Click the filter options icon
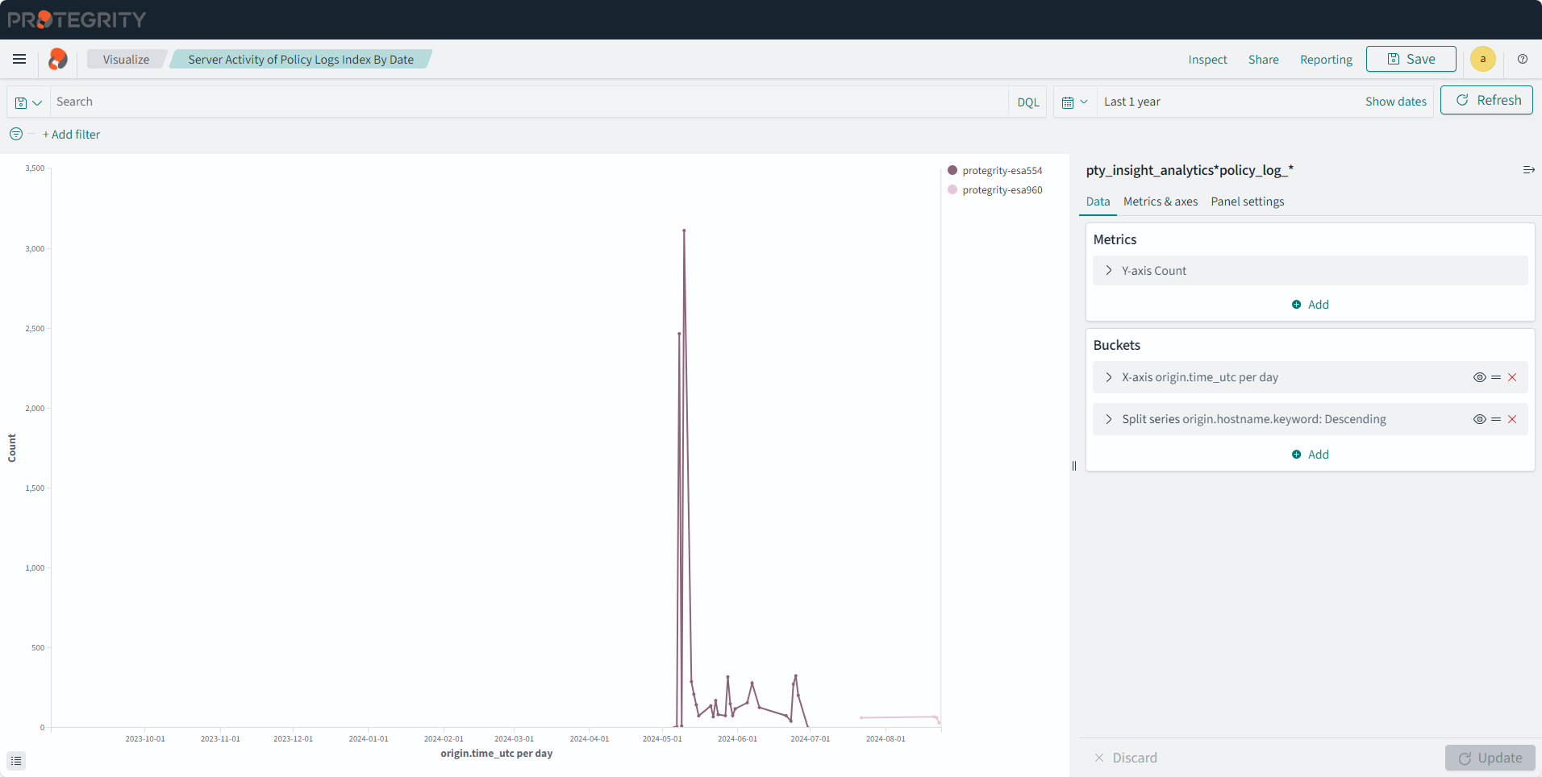The image size is (1542, 777). tap(16, 134)
